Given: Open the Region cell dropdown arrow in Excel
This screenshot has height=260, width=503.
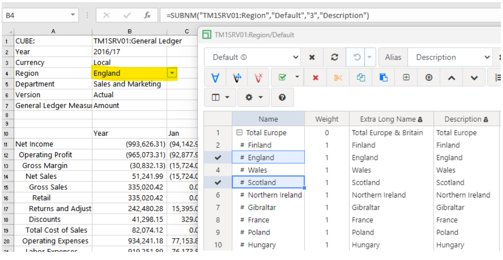Looking at the screenshot, I should point(172,73).
